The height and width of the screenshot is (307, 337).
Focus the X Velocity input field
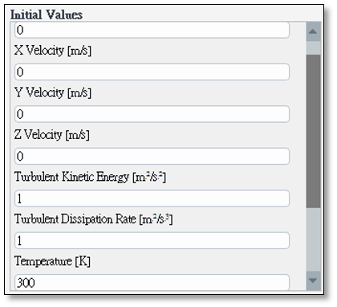tap(152, 72)
